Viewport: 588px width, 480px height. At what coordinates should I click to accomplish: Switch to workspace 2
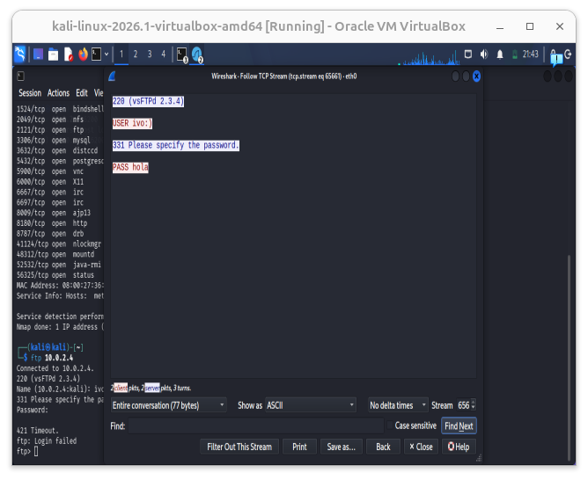136,55
